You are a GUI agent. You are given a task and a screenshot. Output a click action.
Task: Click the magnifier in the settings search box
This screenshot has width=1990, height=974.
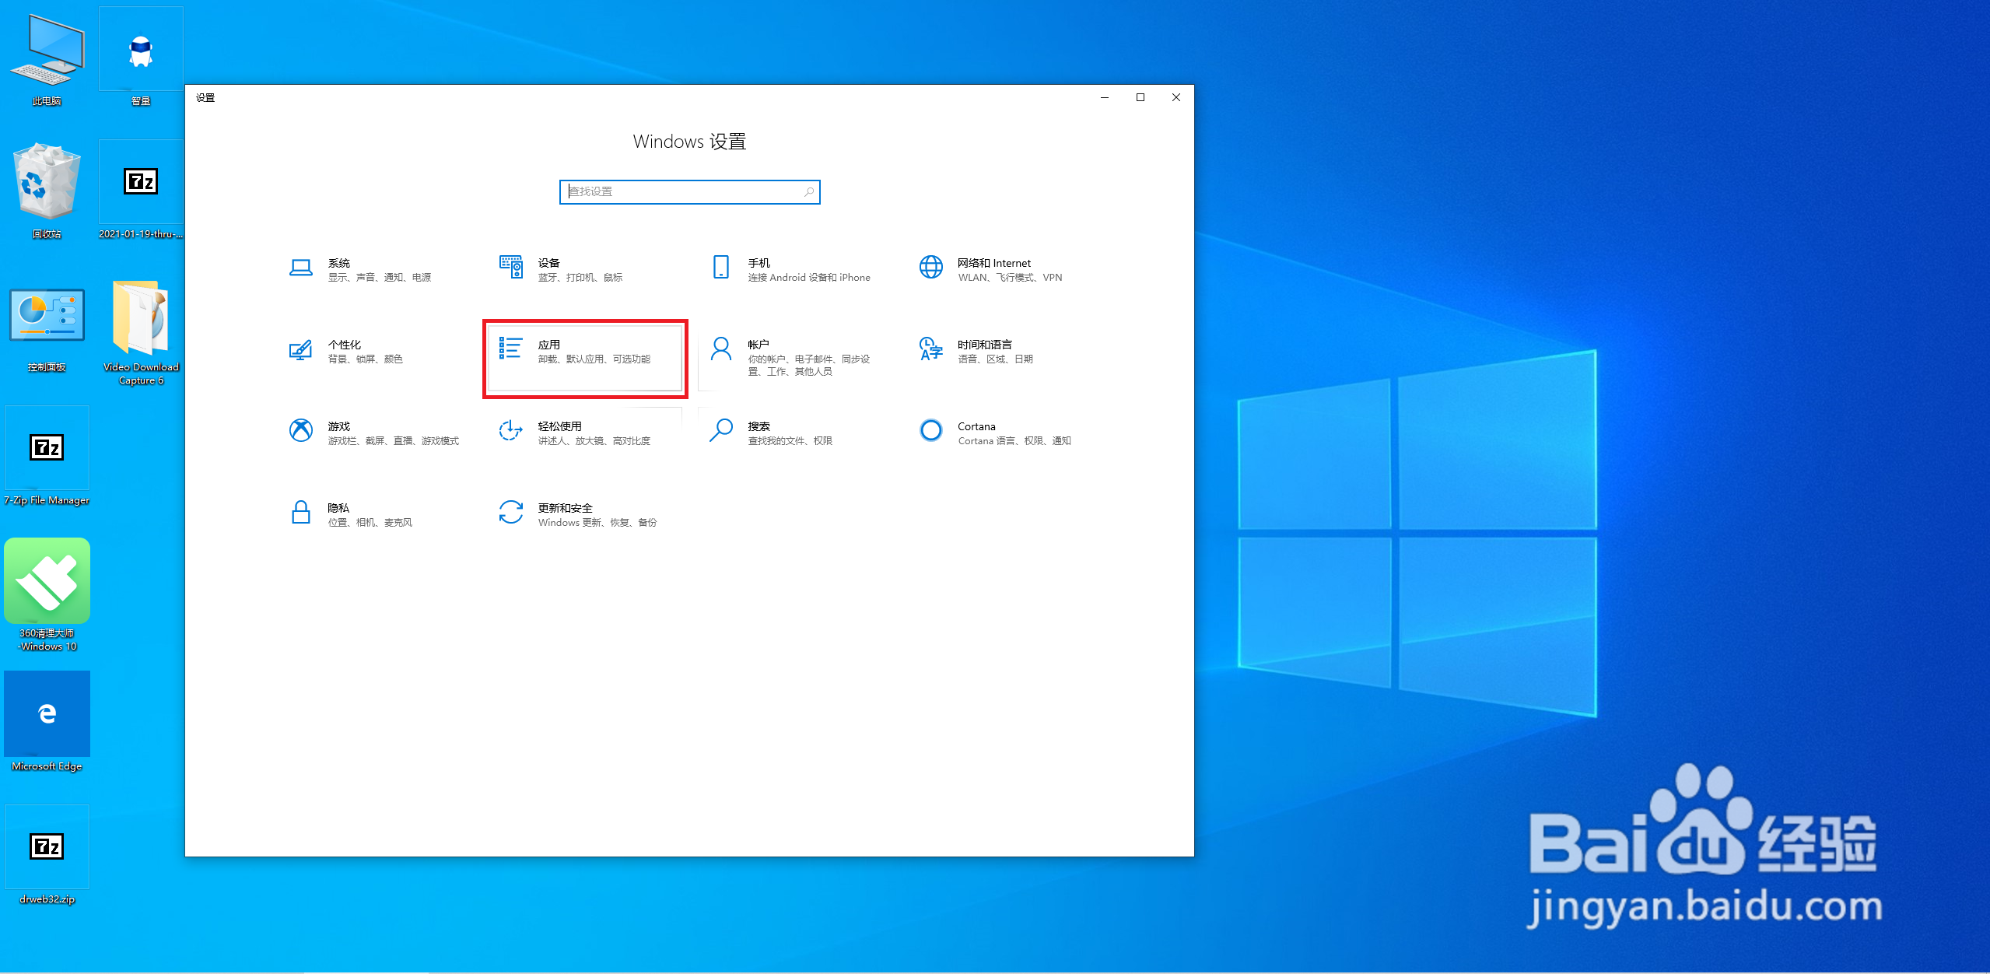pyautogui.click(x=809, y=192)
